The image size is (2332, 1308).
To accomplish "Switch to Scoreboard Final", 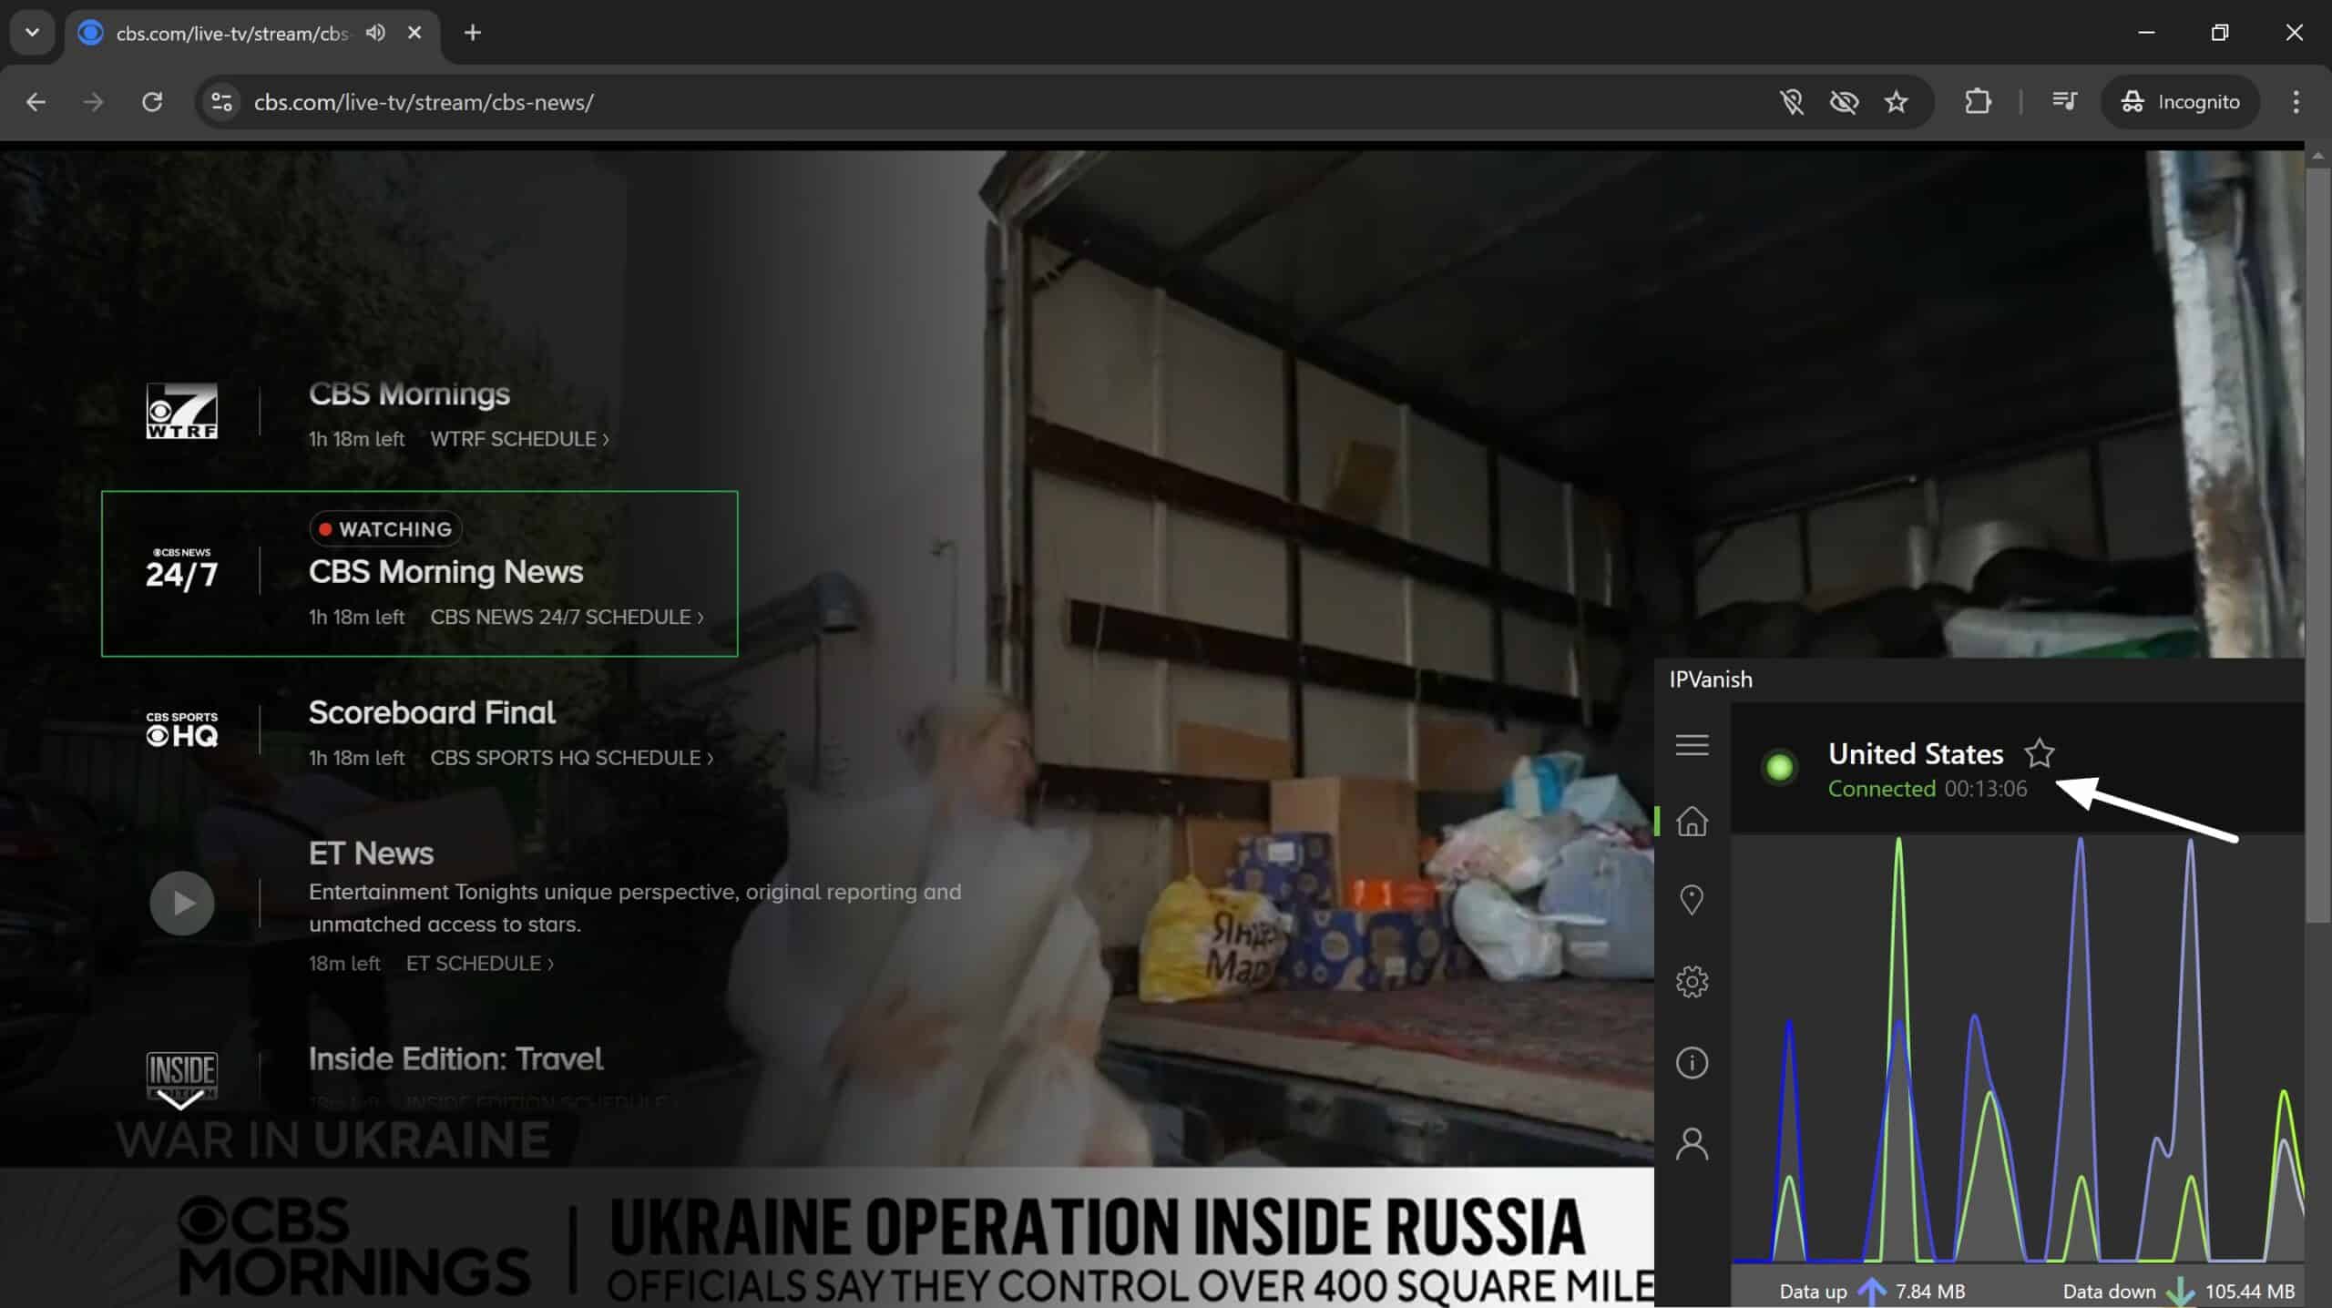I will tap(432, 712).
